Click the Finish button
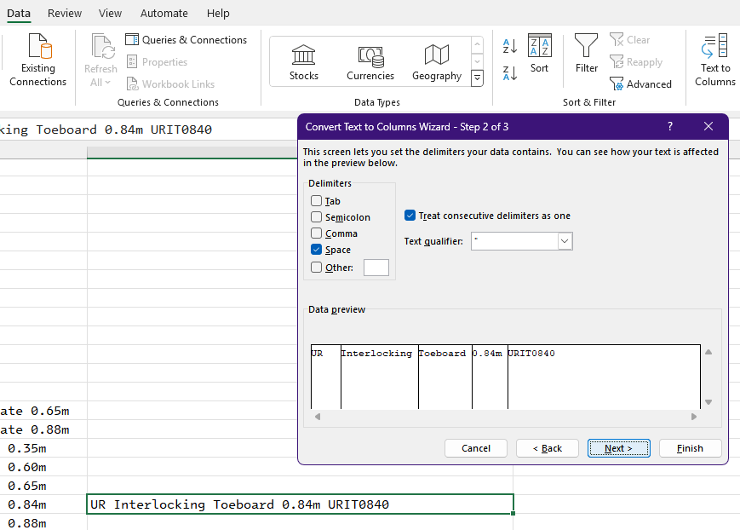Image resolution: width=740 pixels, height=530 pixels. coord(690,448)
